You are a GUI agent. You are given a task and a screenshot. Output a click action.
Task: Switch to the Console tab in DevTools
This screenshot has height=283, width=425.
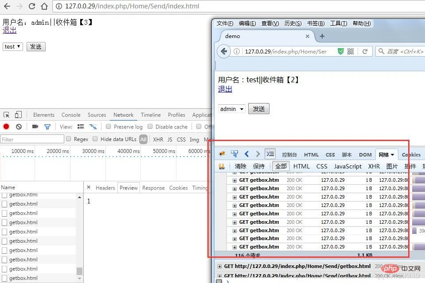(x=71, y=115)
